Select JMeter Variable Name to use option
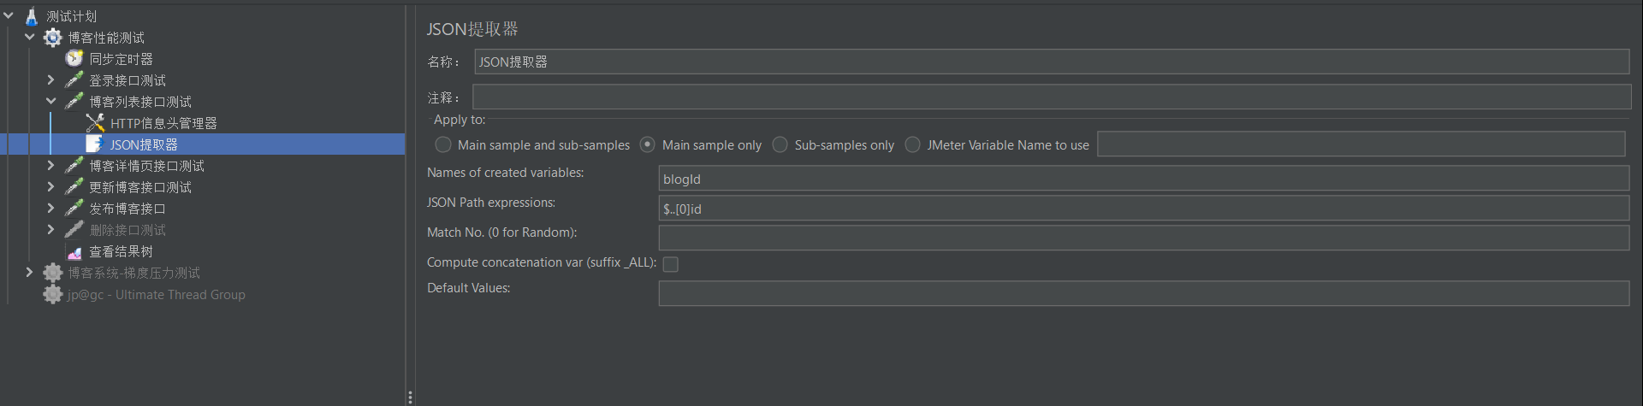This screenshot has width=1643, height=406. [913, 144]
